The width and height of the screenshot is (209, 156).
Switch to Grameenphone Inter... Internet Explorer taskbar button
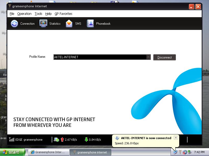[x=49, y=152]
